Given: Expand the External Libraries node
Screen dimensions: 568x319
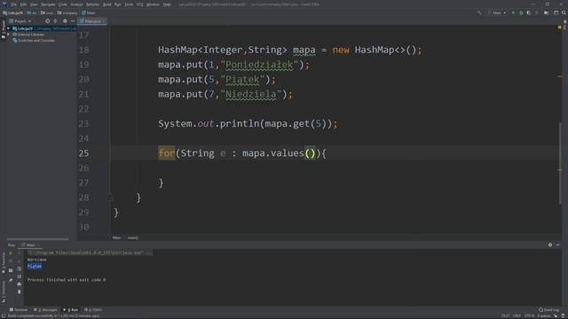Looking at the screenshot, I should (x=9, y=35).
